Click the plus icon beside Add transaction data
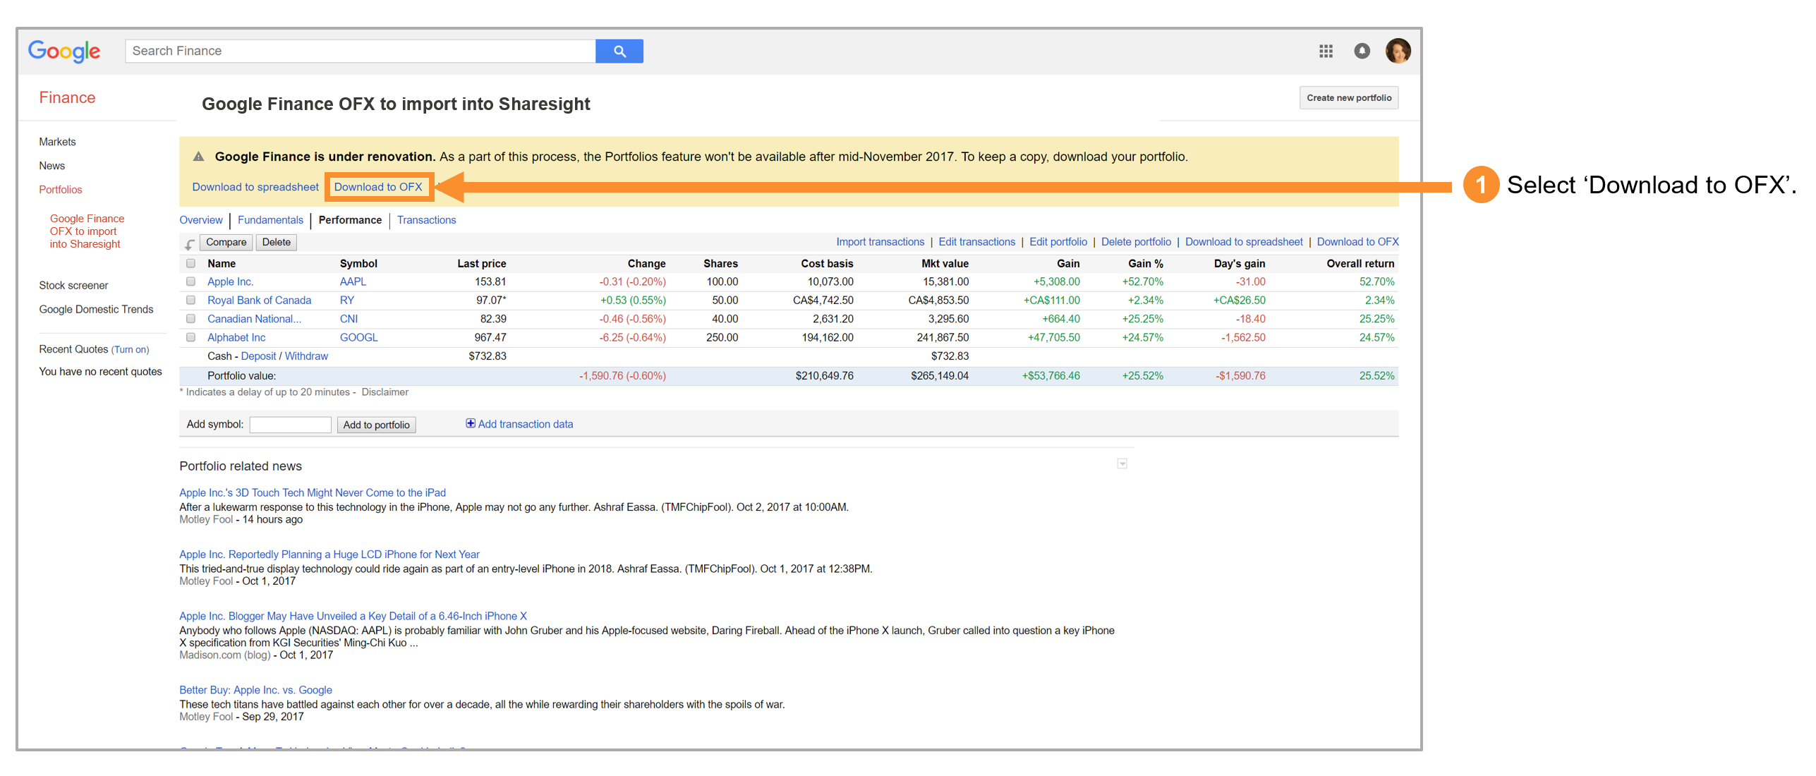The image size is (1816, 776). [470, 423]
